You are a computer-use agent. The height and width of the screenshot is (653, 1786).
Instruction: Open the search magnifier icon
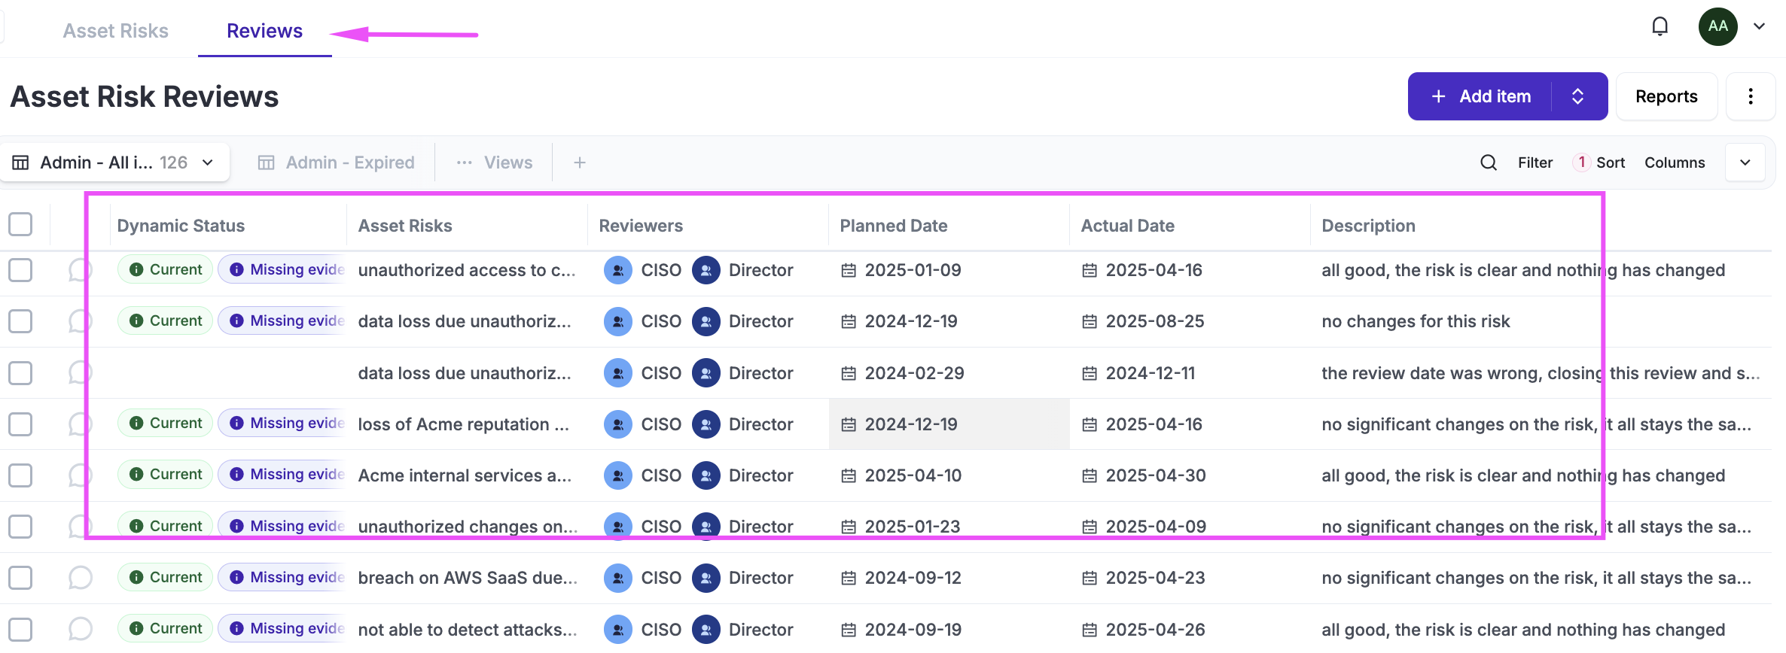pos(1488,162)
